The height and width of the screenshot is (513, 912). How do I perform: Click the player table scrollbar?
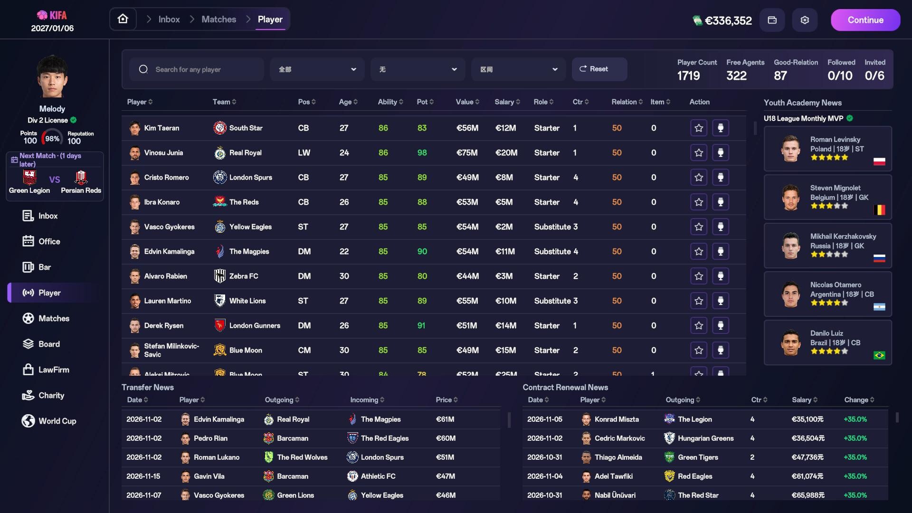[755, 128]
